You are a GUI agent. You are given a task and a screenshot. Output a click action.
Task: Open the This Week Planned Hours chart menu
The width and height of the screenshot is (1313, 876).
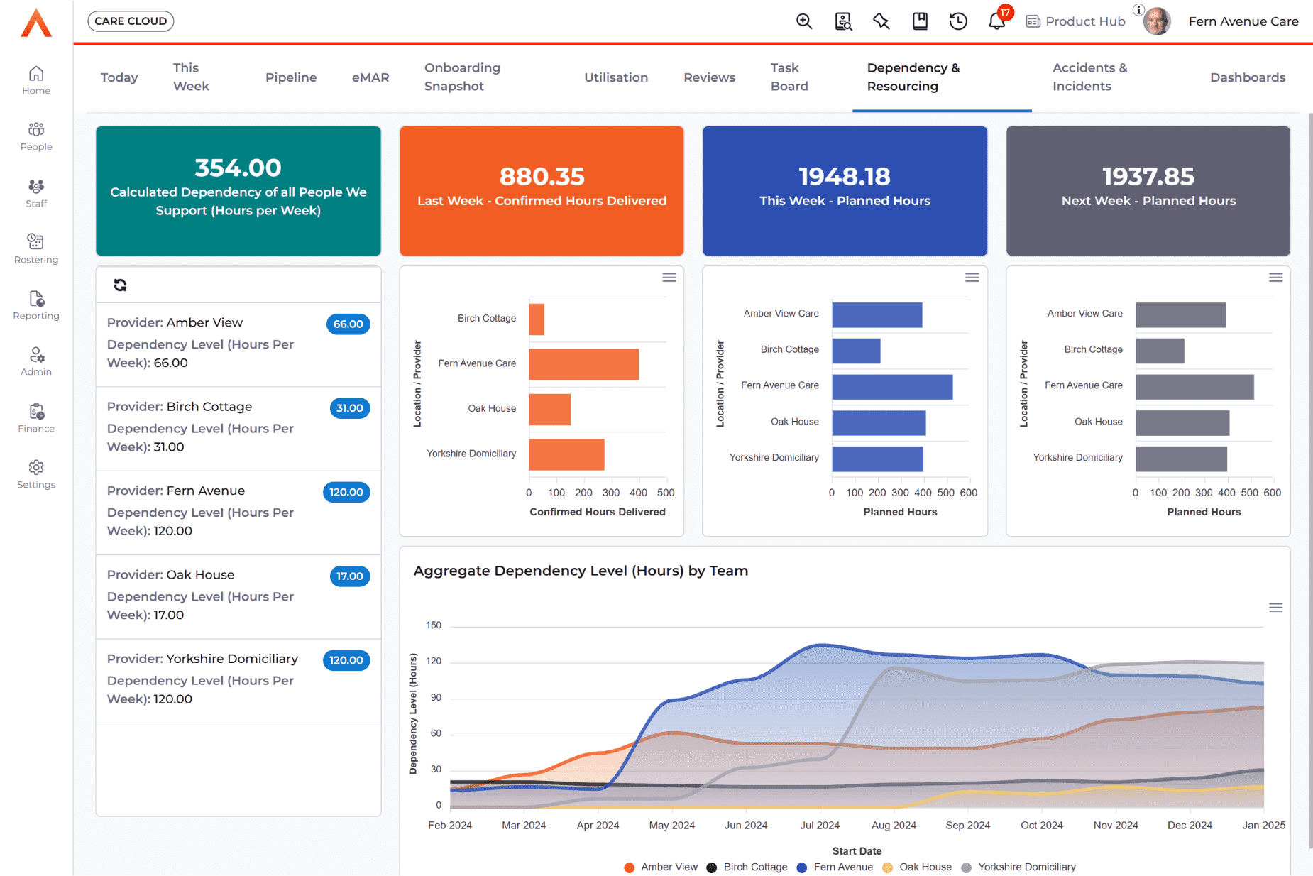tap(972, 278)
